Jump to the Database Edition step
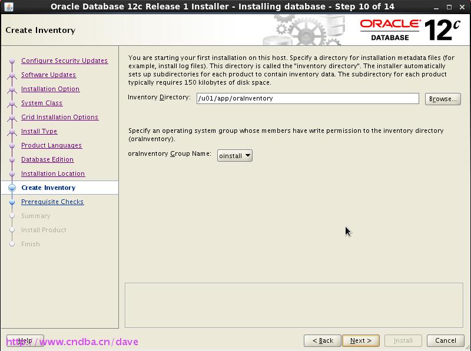 (x=48, y=159)
